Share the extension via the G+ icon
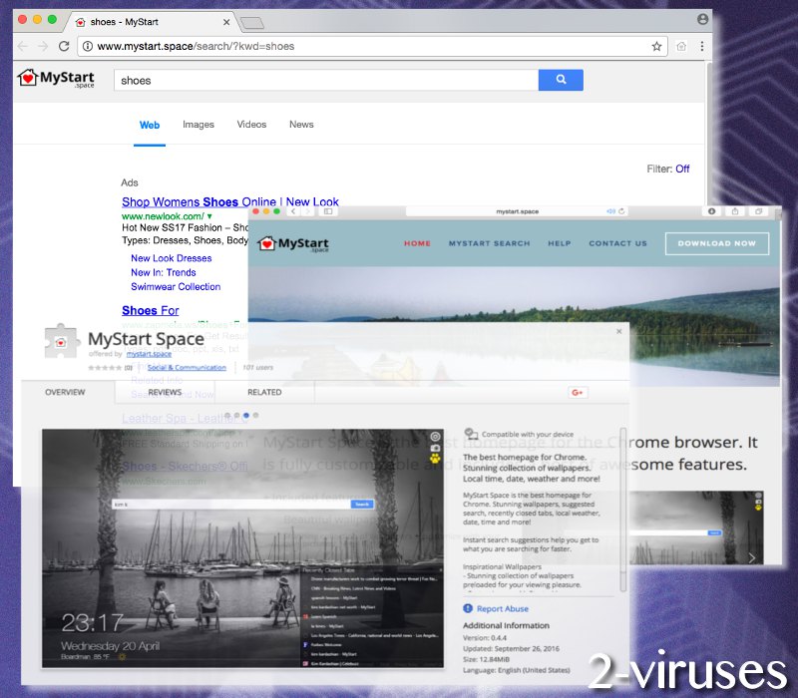Screen dimensions: 798x698 (577, 393)
